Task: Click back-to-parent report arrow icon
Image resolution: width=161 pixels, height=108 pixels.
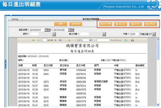Action: click(x=69, y=40)
